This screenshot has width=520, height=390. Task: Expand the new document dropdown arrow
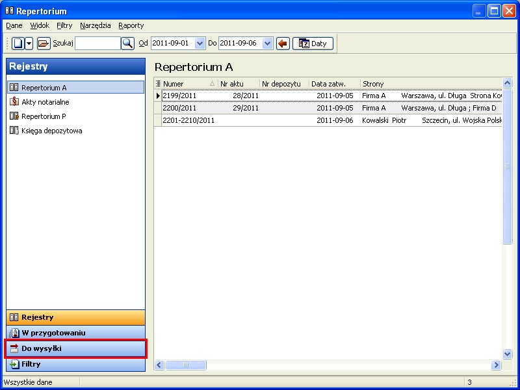point(29,44)
